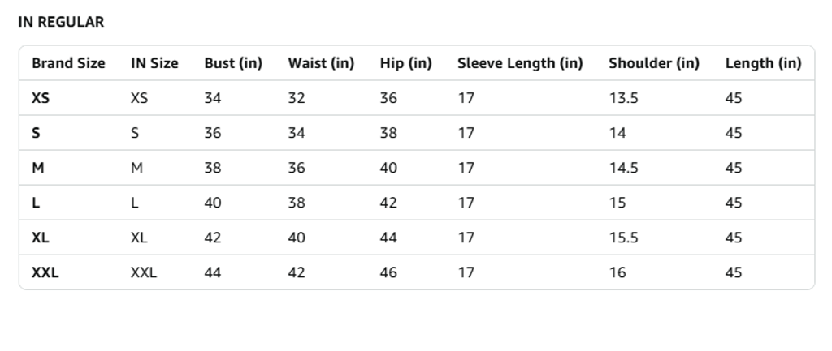Click the bold L brand size cell

coord(36,203)
